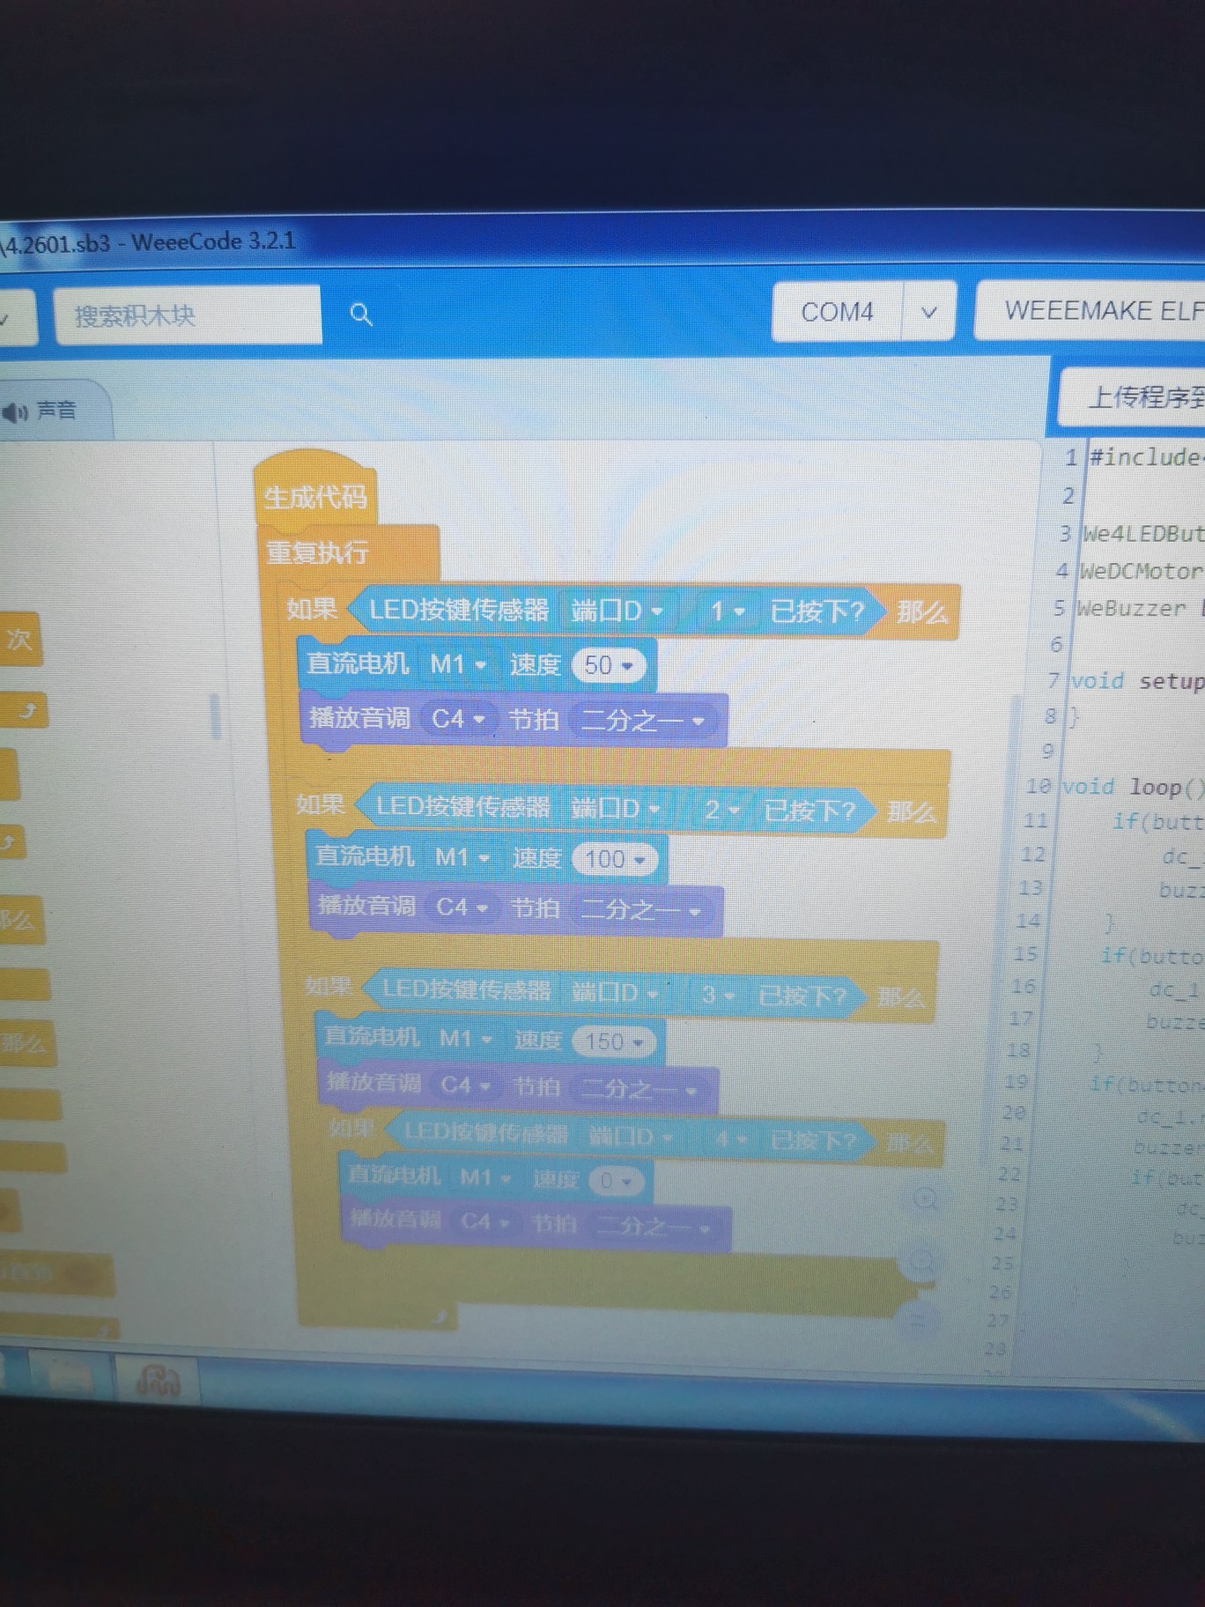Click the 生成代码 hat block
This screenshot has width=1205, height=1607.
tap(314, 497)
